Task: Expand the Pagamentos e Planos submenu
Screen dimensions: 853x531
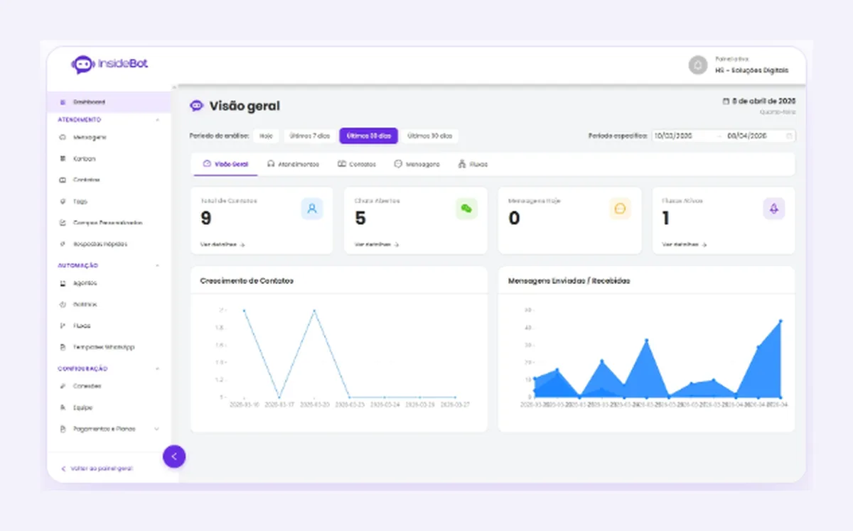Action: point(156,429)
